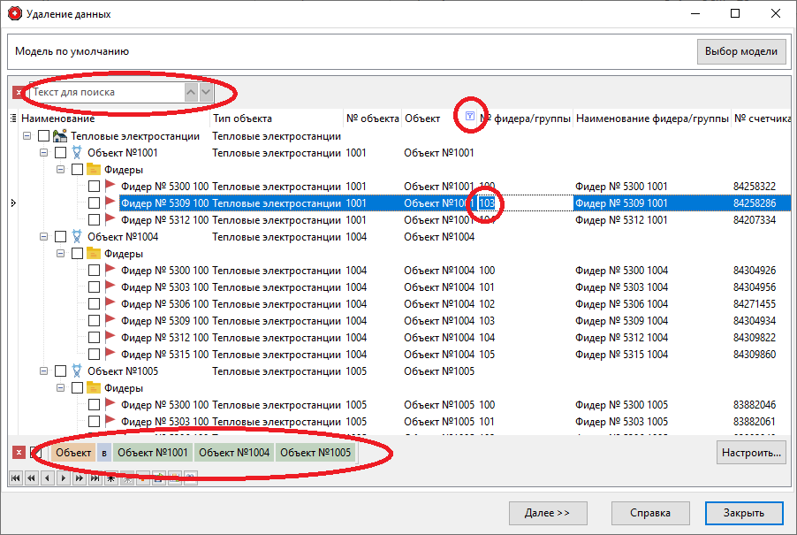797x535 pixels.
Task: Click the red X icon beside search field
Action: (19, 92)
